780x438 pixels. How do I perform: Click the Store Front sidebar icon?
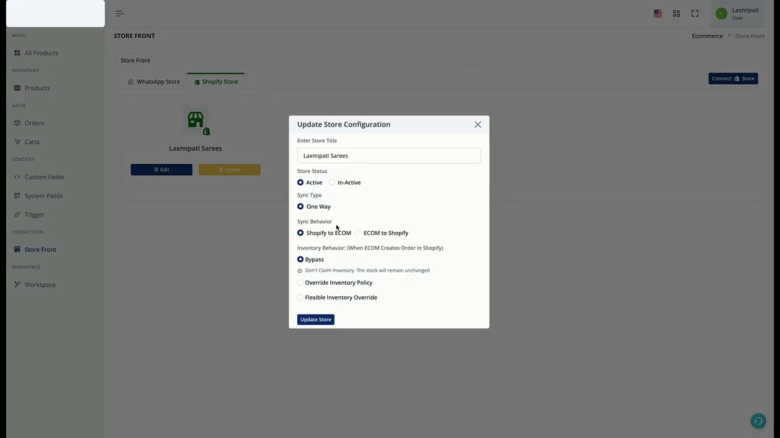pos(17,249)
